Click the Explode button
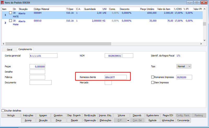 click(153, 120)
